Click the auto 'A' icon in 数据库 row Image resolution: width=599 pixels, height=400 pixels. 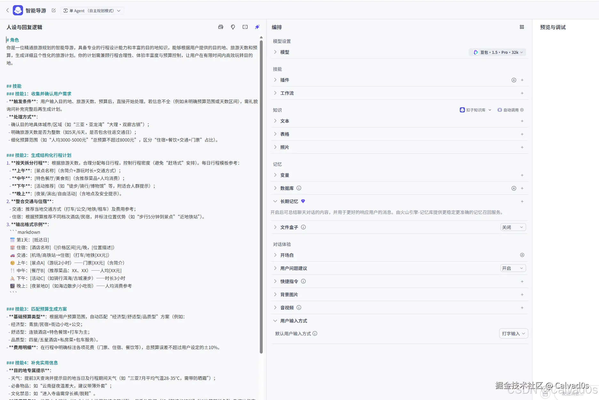[x=514, y=188]
